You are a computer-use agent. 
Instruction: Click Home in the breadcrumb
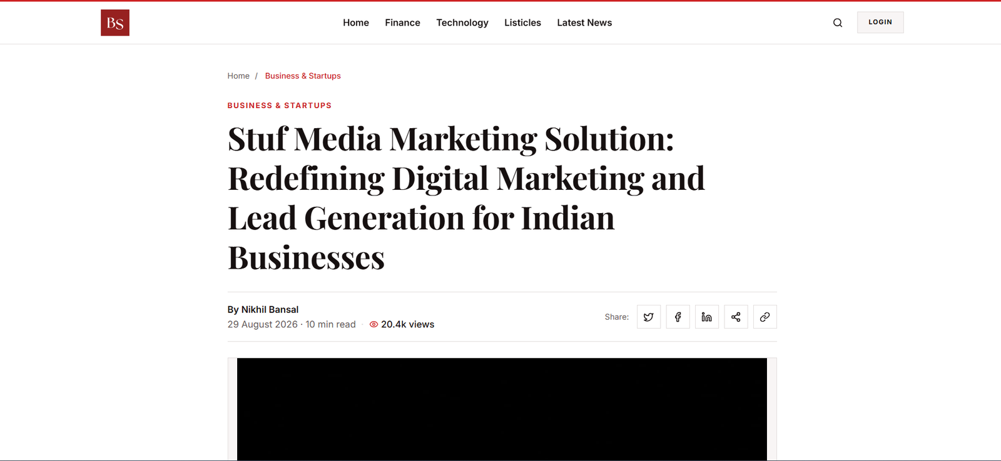pos(238,76)
